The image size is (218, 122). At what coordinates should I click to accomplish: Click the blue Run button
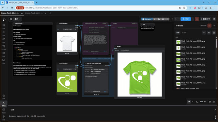click(186, 19)
